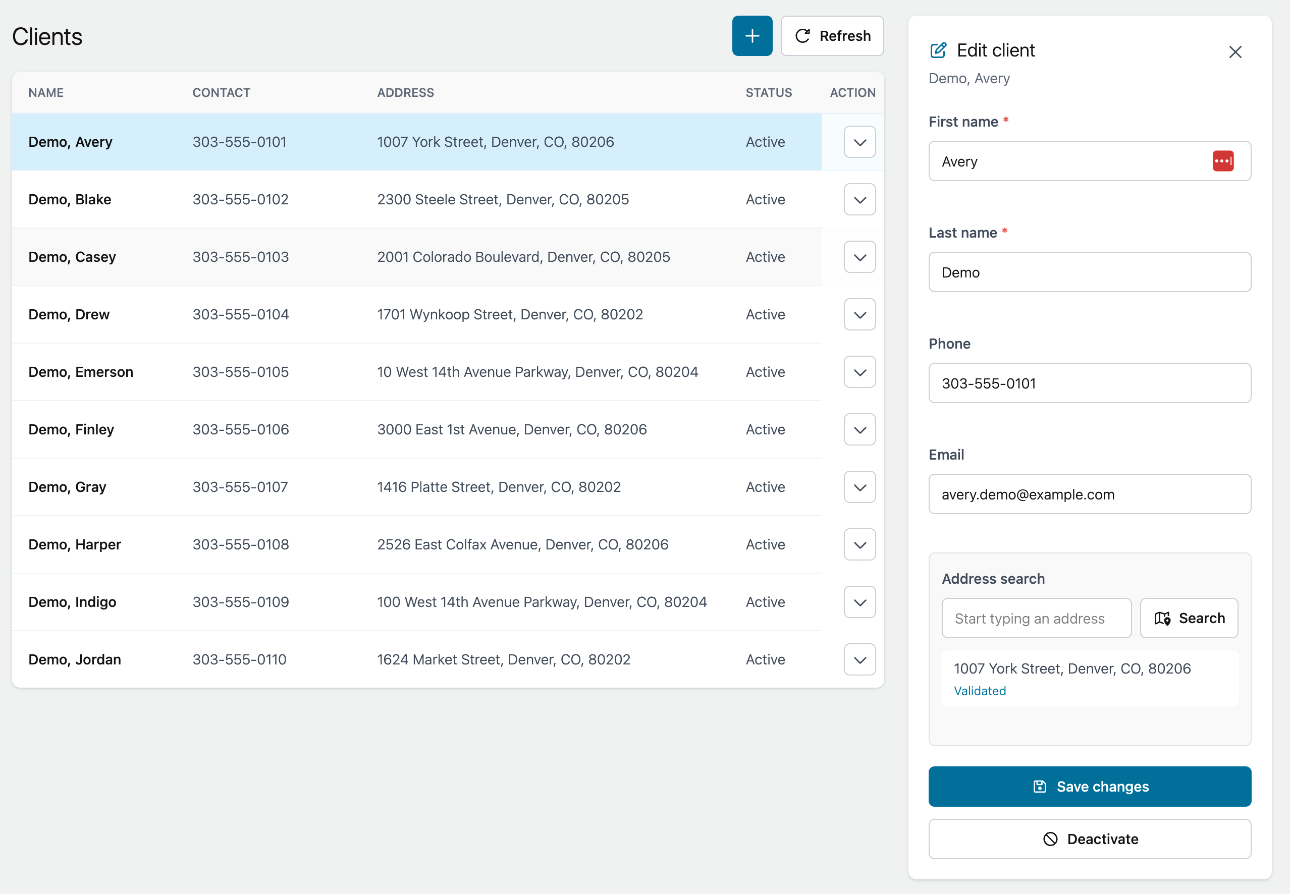This screenshot has width=1290, height=894.
Task: Click the Email input field
Action: 1089,494
